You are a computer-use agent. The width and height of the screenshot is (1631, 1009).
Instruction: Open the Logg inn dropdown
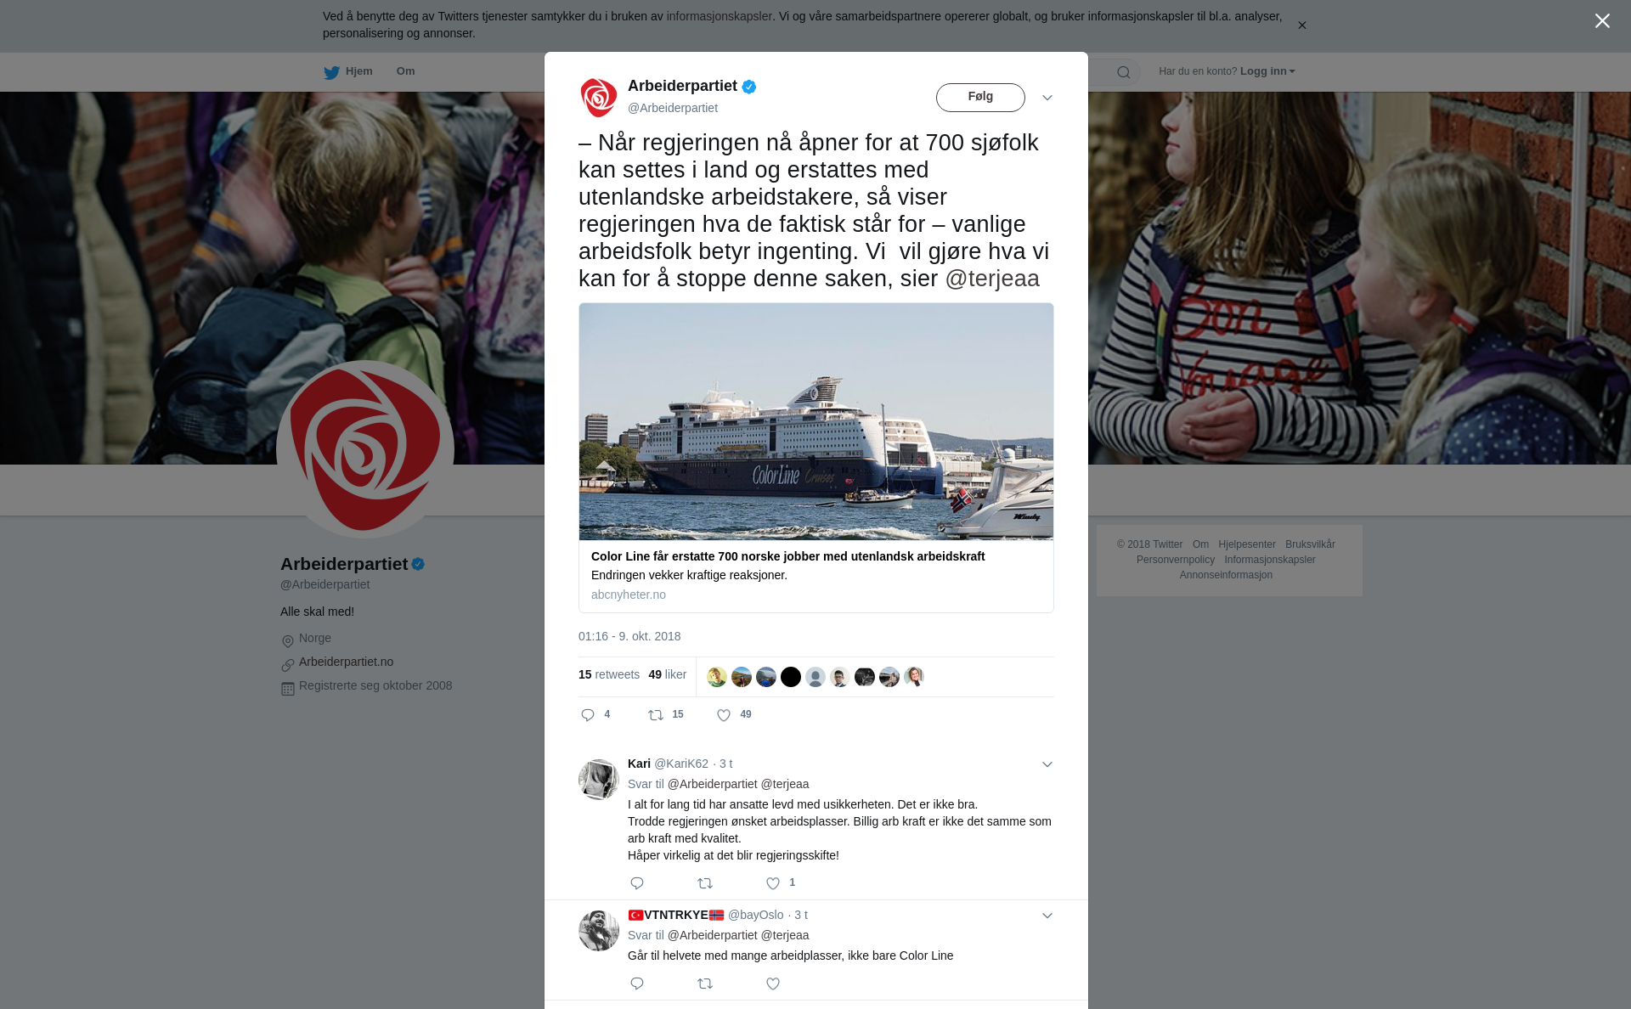point(1267,71)
